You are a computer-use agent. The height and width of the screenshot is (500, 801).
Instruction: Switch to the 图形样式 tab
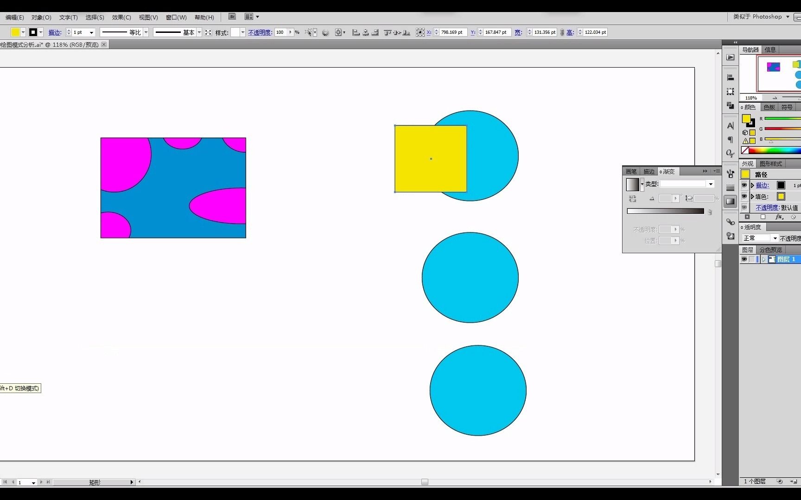pyautogui.click(x=771, y=163)
